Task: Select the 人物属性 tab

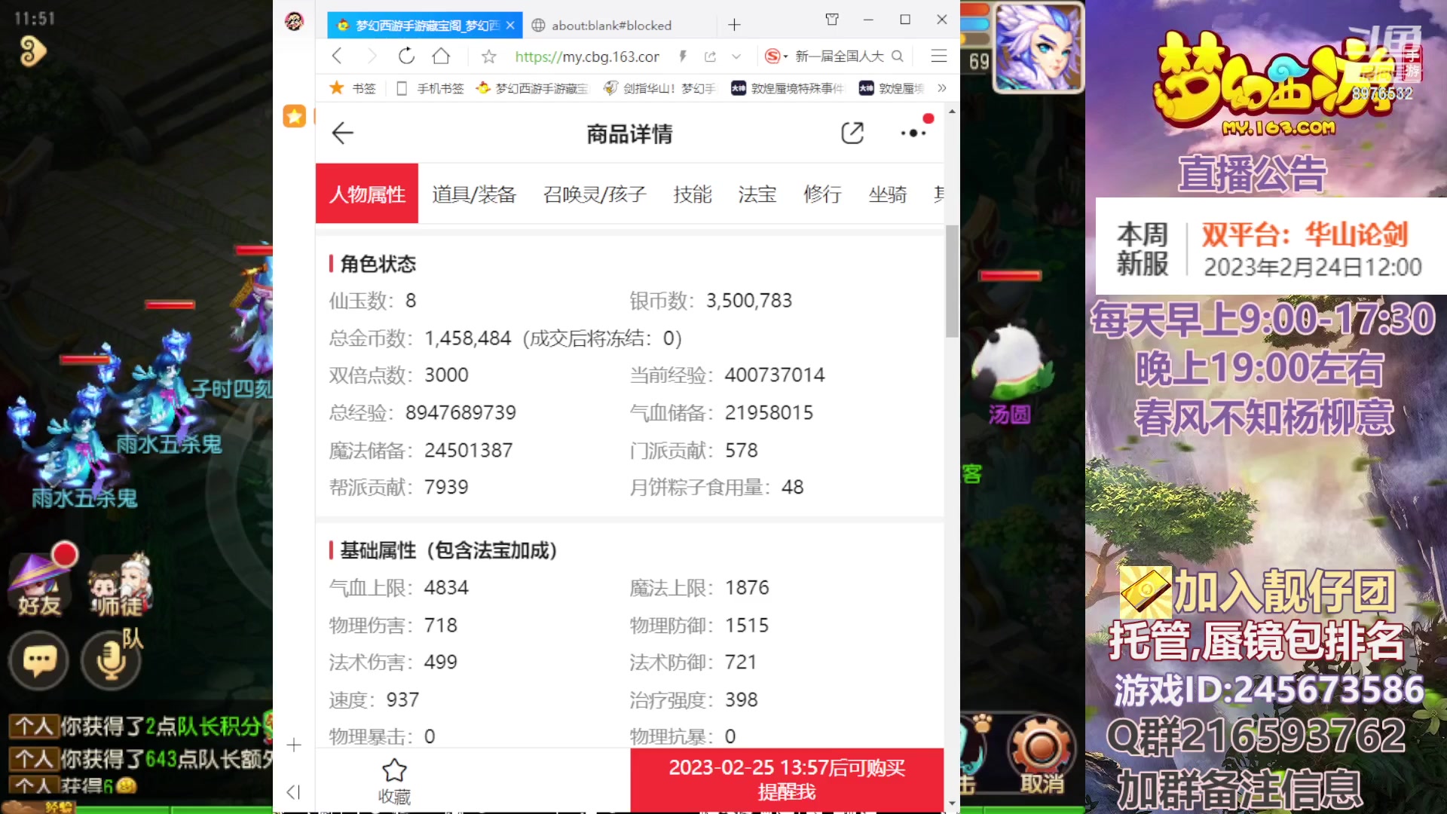Action: (367, 194)
